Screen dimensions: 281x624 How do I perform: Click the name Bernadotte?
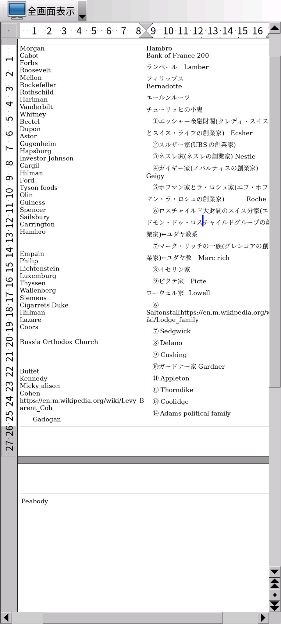pyautogui.click(x=164, y=86)
